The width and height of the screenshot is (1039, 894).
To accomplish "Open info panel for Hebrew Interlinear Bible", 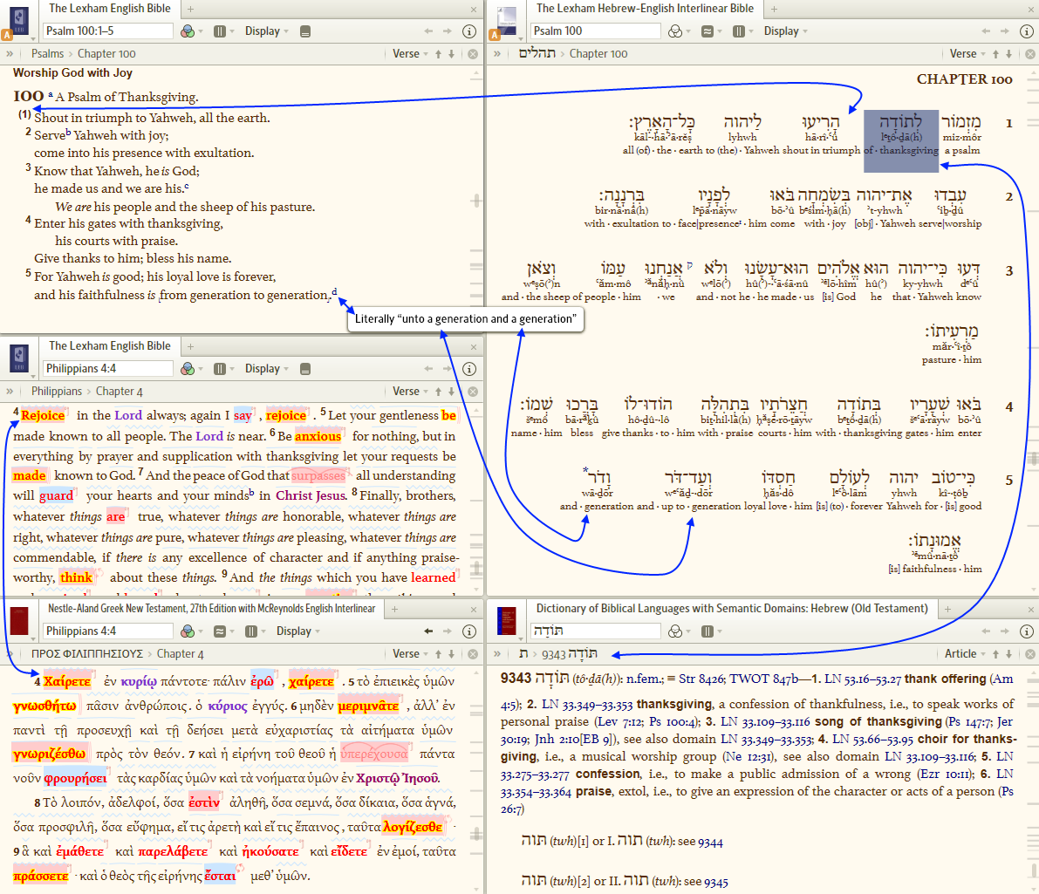I will coord(1027,31).
